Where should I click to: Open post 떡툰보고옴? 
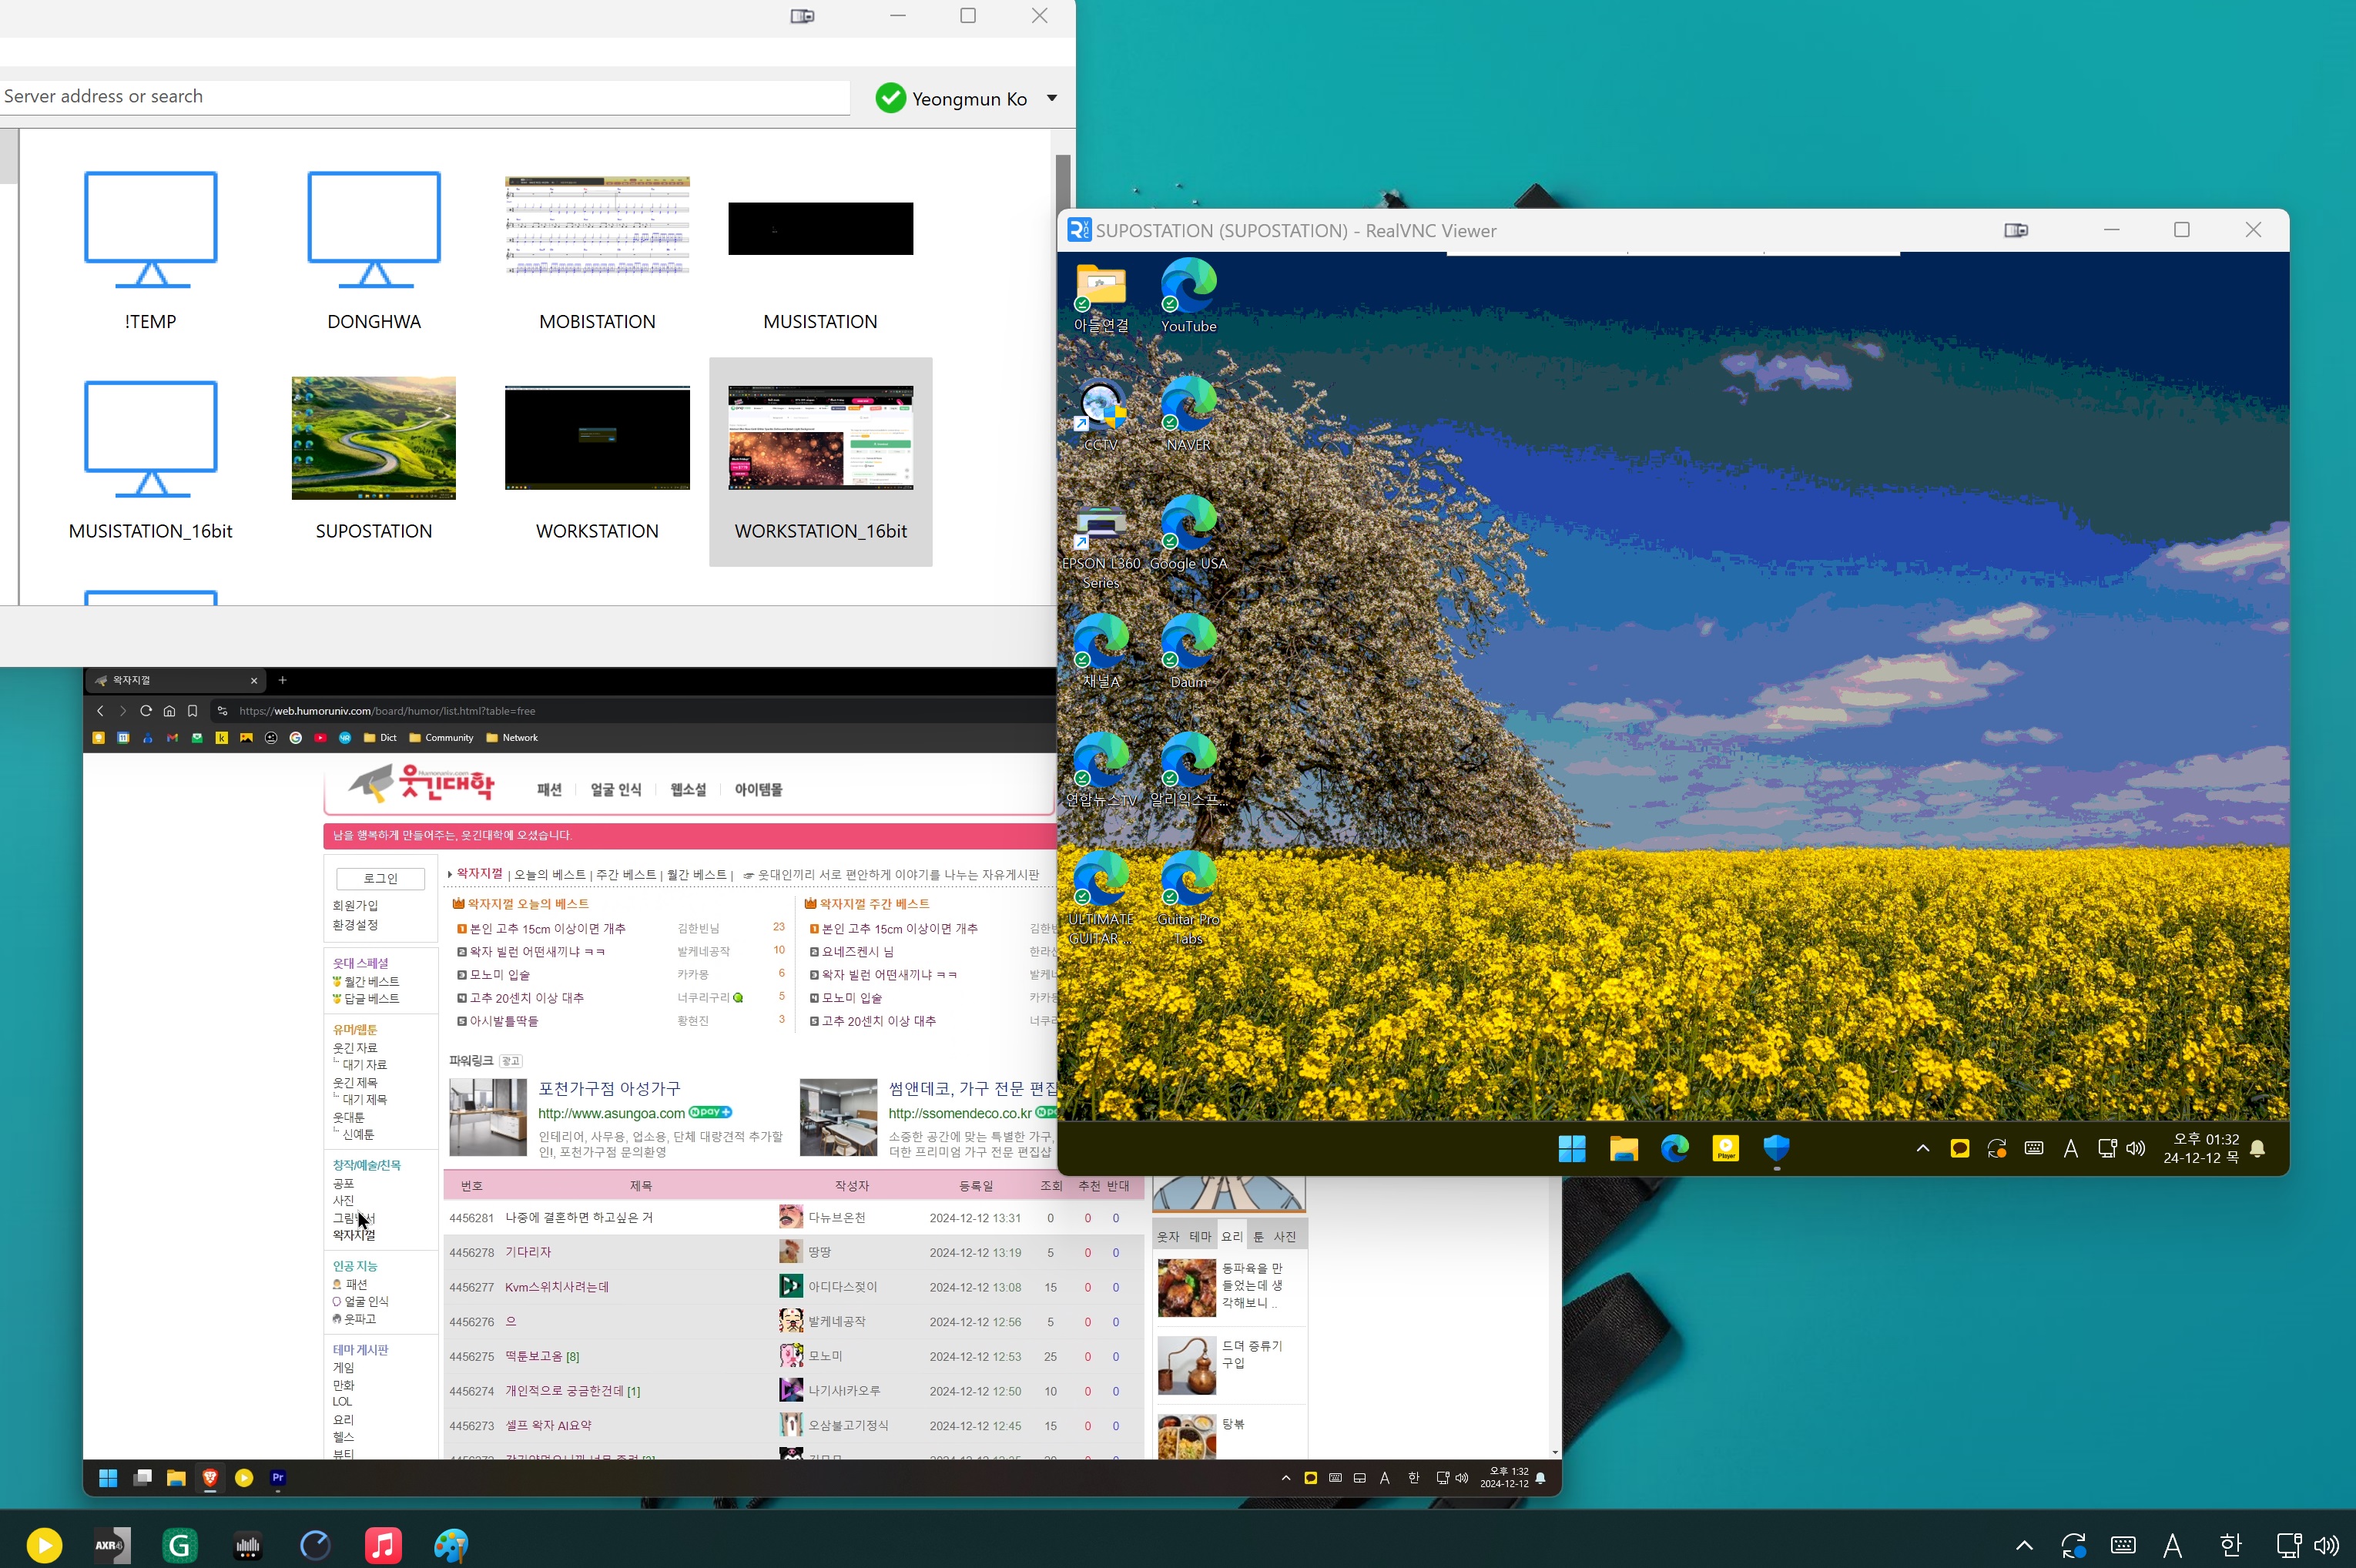point(534,1356)
